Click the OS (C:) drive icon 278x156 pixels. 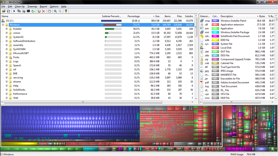[3, 21]
